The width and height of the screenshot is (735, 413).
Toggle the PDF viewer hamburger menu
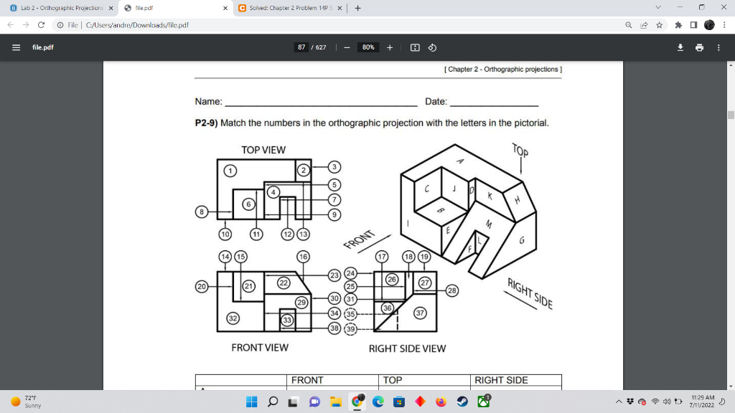(16, 47)
